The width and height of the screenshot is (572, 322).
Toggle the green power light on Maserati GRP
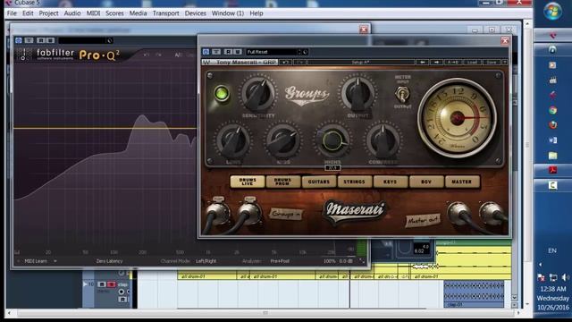tap(222, 93)
